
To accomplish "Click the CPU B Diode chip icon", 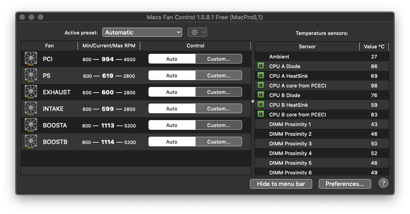I will click(x=261, y=95).
